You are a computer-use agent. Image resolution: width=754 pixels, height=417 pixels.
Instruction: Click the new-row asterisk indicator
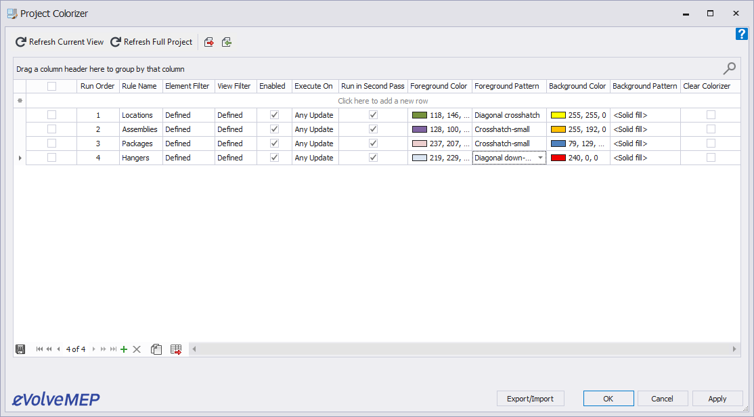(20, 100)
